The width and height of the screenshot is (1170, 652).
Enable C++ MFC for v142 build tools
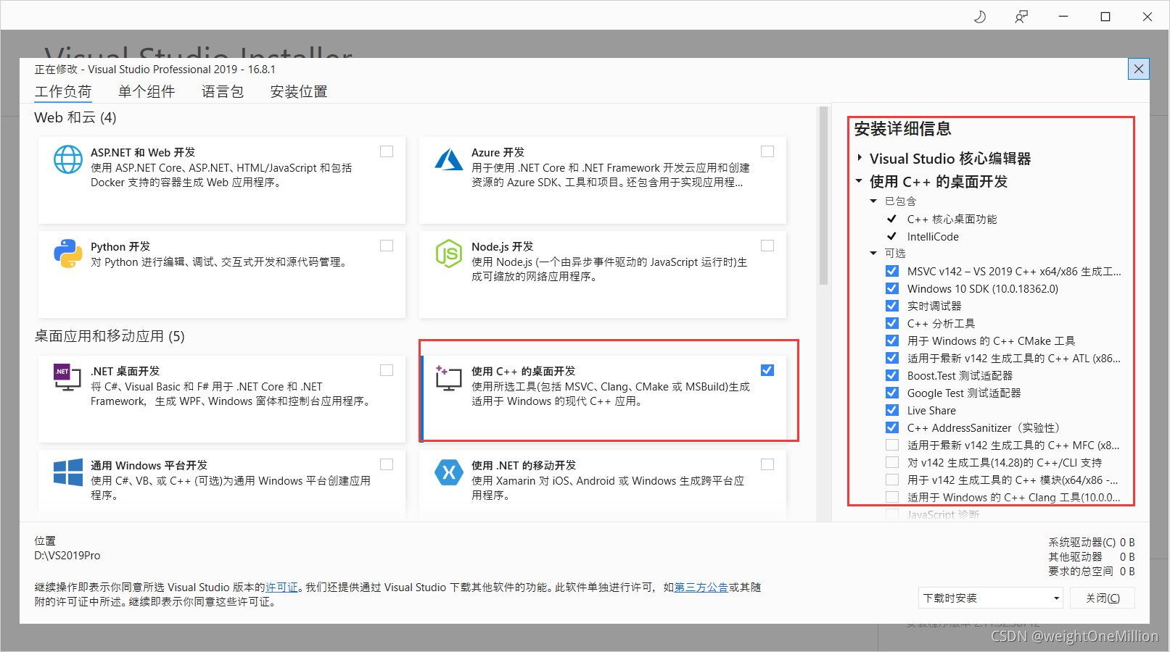click(892, 445)
